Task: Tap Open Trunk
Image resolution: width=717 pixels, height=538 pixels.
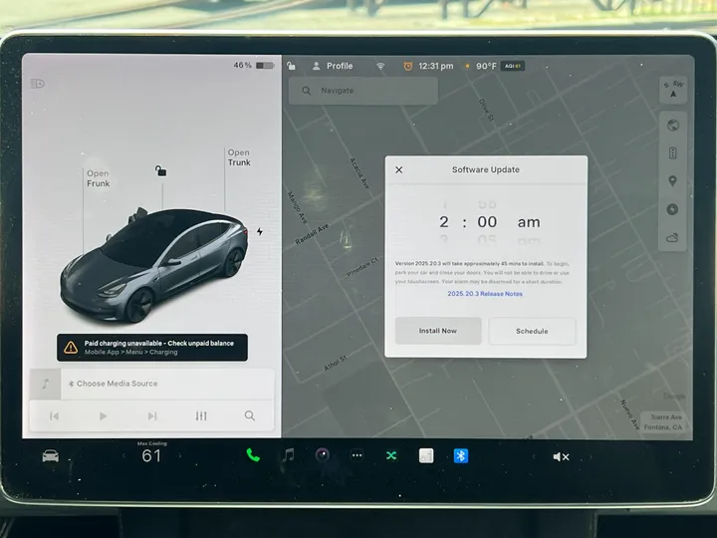Action: 239,157
